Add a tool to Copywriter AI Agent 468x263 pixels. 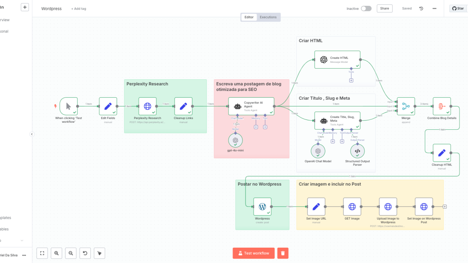tap(265, 127)
